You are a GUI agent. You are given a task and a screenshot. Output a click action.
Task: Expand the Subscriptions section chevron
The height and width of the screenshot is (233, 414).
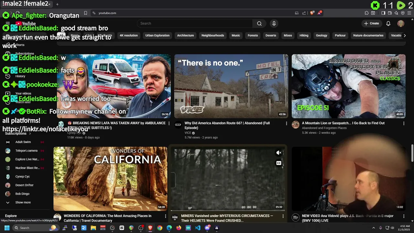(x=30, y=133)
